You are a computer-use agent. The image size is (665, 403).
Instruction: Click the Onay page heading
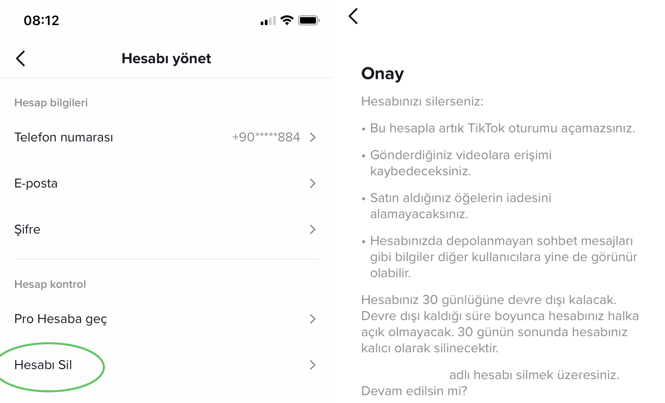pos(383,74)
